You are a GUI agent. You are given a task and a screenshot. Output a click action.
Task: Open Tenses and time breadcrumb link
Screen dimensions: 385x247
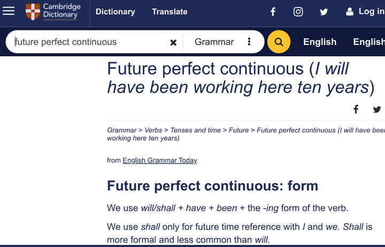pyautogui.click(x=196, y=130)
